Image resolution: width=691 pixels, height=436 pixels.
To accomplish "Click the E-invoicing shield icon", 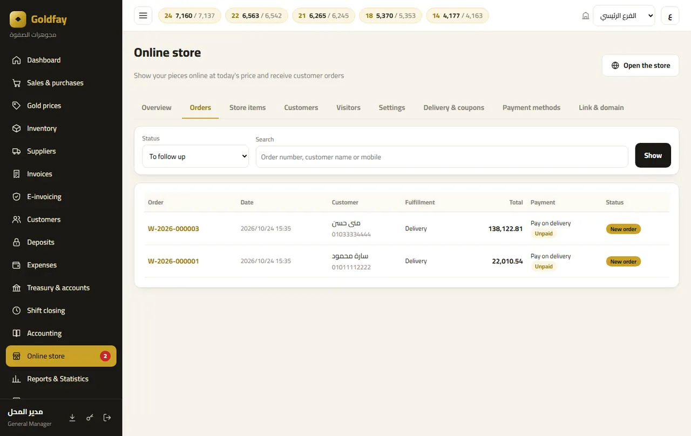I will click(17, 196).
